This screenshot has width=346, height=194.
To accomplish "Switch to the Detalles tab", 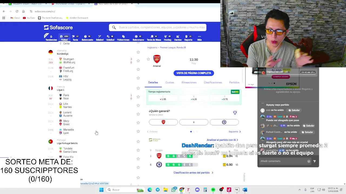I will click(153, 82).
